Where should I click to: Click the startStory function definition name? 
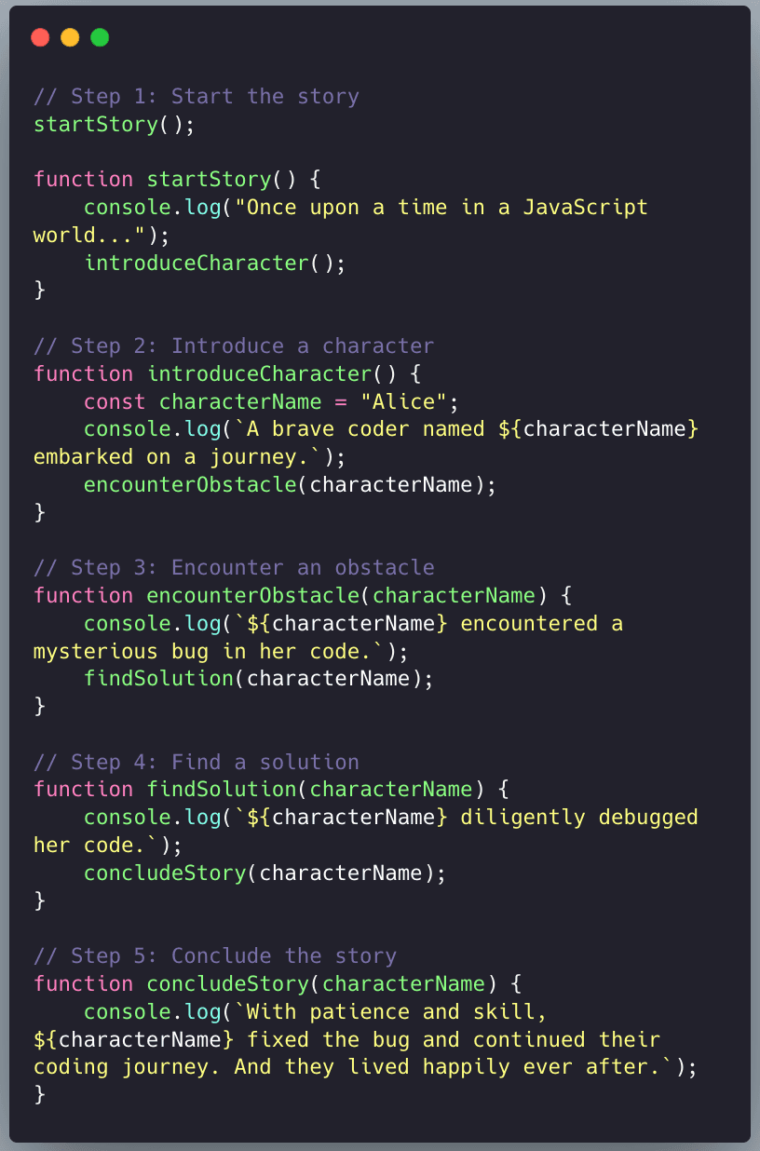[x=207, y=179]
